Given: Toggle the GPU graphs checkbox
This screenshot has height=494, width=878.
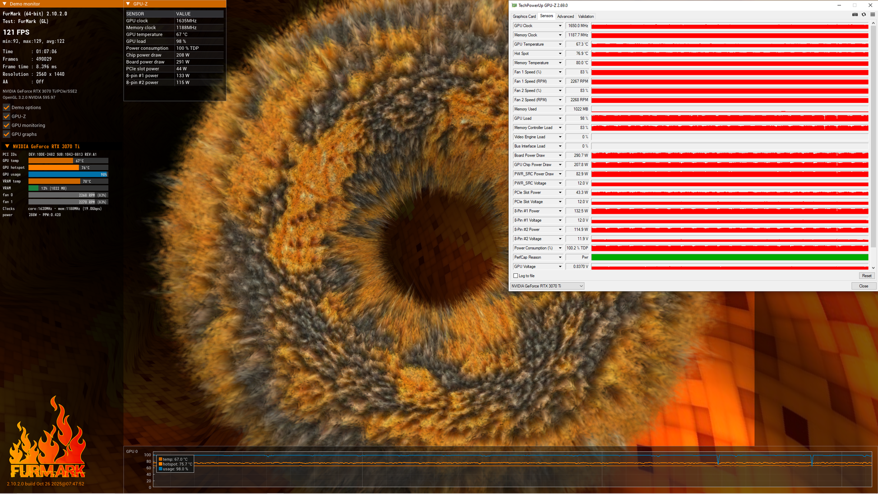Looking at the screenshot, I should pyautogui.click(x=6, y=134).
